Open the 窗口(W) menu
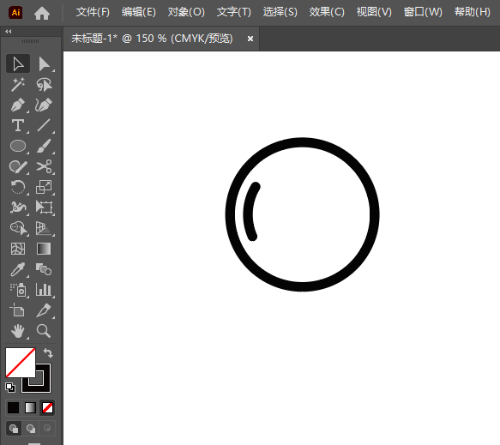The image size is (500, 445). (x=423, y=12)
